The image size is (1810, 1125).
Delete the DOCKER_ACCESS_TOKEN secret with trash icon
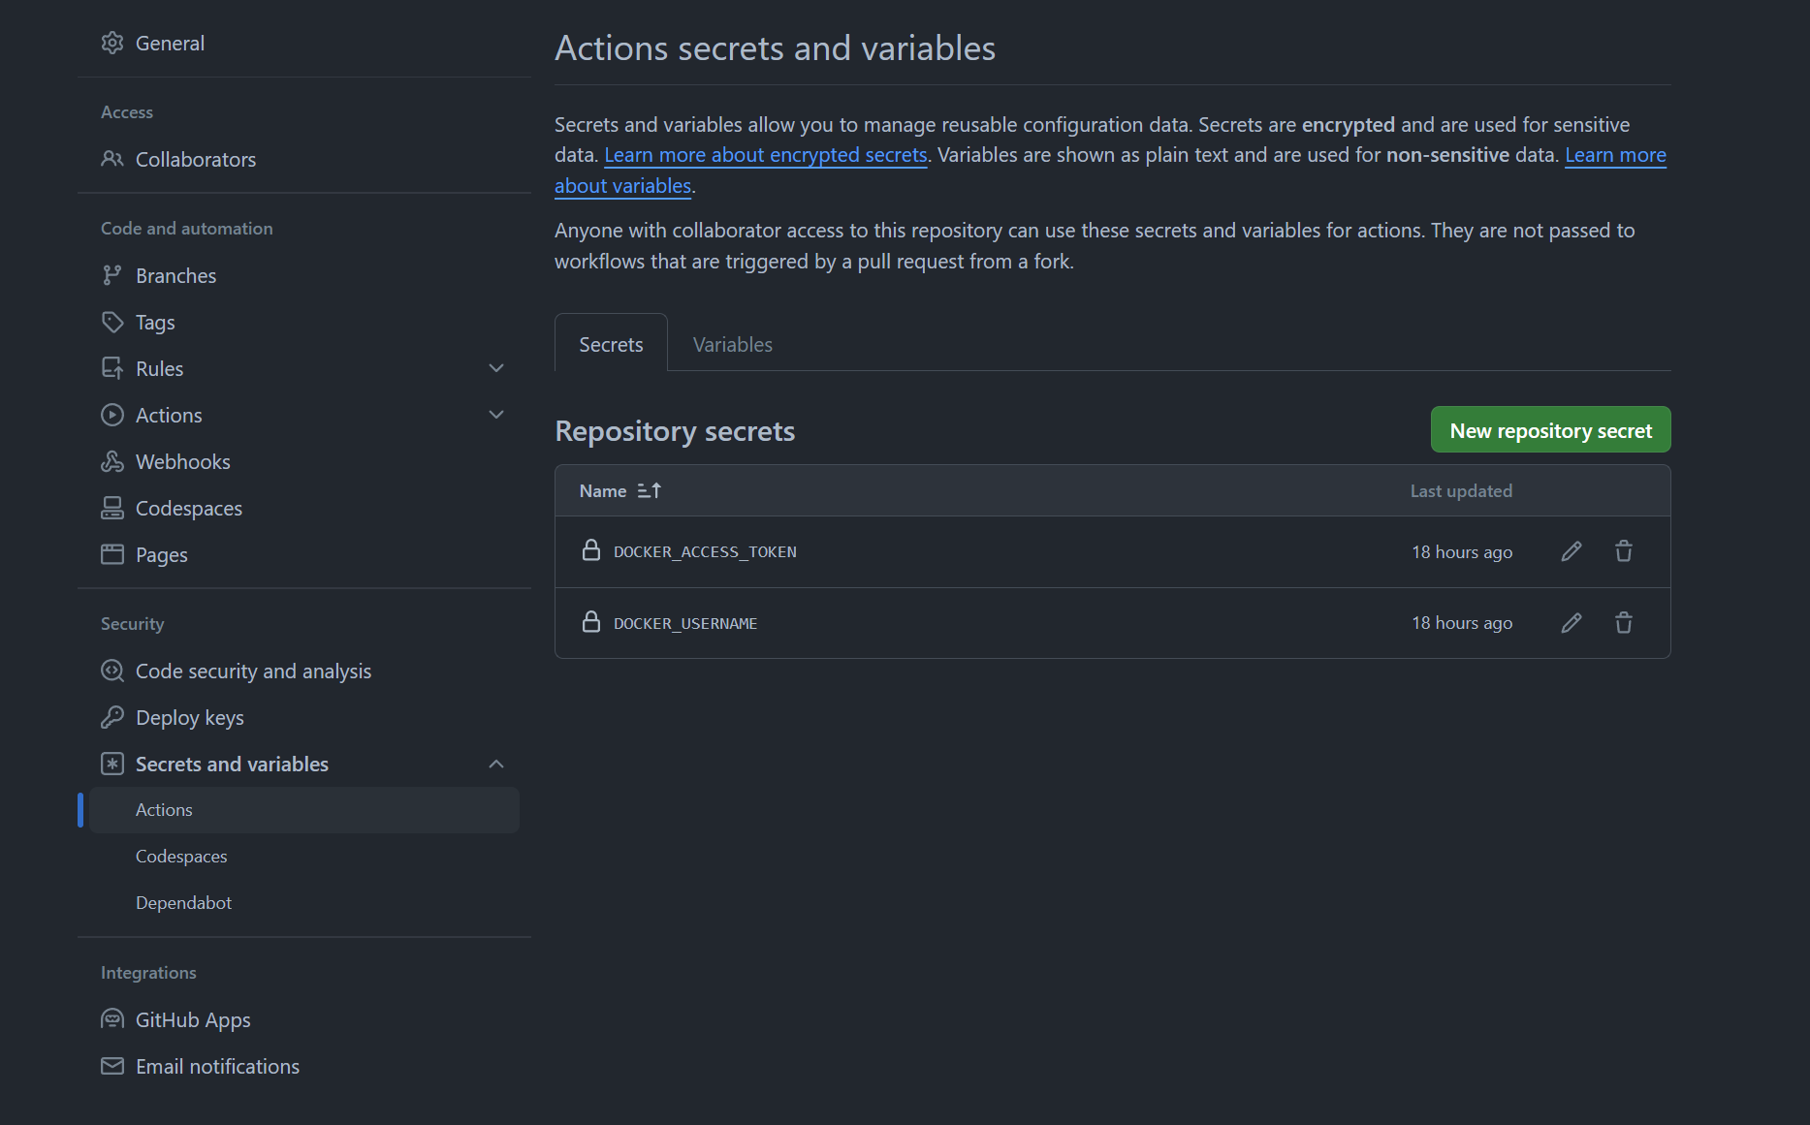coord(1624,551)
